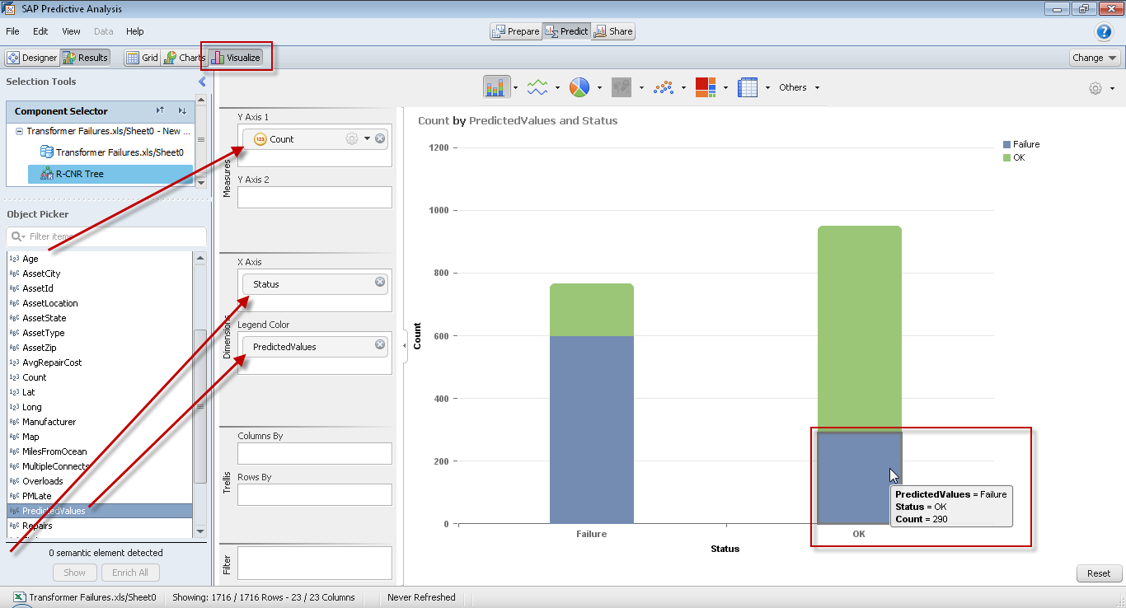This screenshot has width=1126, height=608.
Task: Click the Enrich All button
Action: [x=130, y=573]
